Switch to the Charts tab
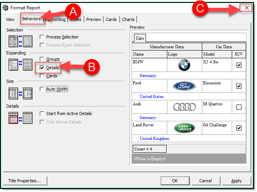 pyautogui.click(x=128, y=19)
